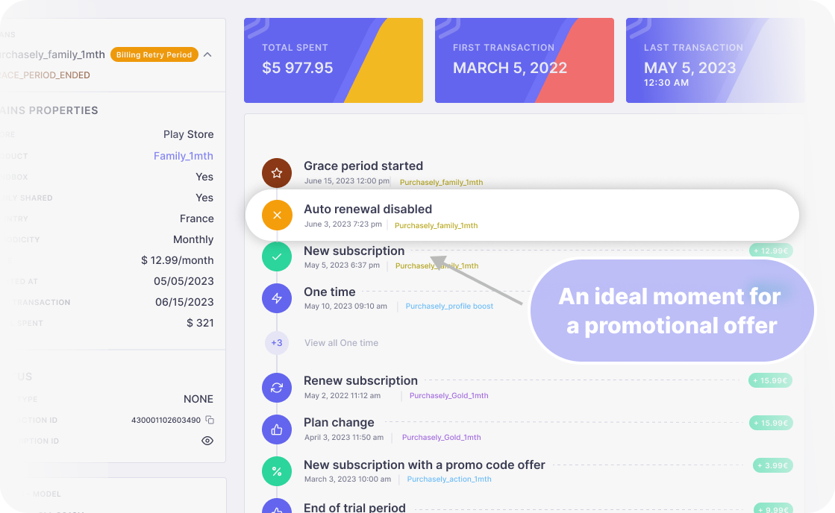Reveal the hidden subscription ID with eye icon
The width and height of the screenshot is (835, 513).
pyautogui.click(x=207, y=440)
